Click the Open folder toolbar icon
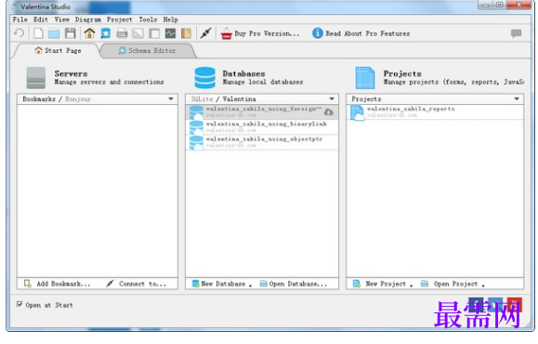The height and width of the screenshot is (344, 538). [x=54, y=33]
